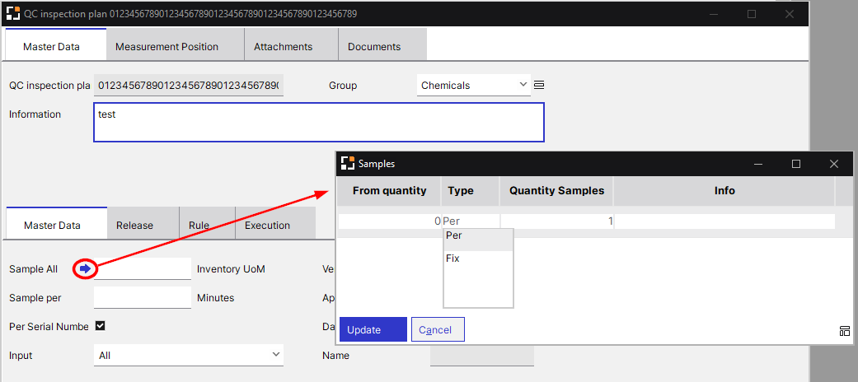The image size is (858, 382).
Task: Click the layout icon in Samples dialog corner
Action: coord(844,331)
